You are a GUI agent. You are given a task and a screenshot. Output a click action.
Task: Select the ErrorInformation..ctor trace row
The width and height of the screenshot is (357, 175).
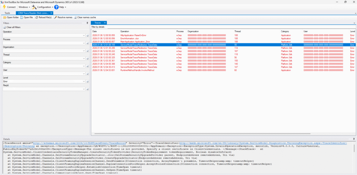pos(223,38)
